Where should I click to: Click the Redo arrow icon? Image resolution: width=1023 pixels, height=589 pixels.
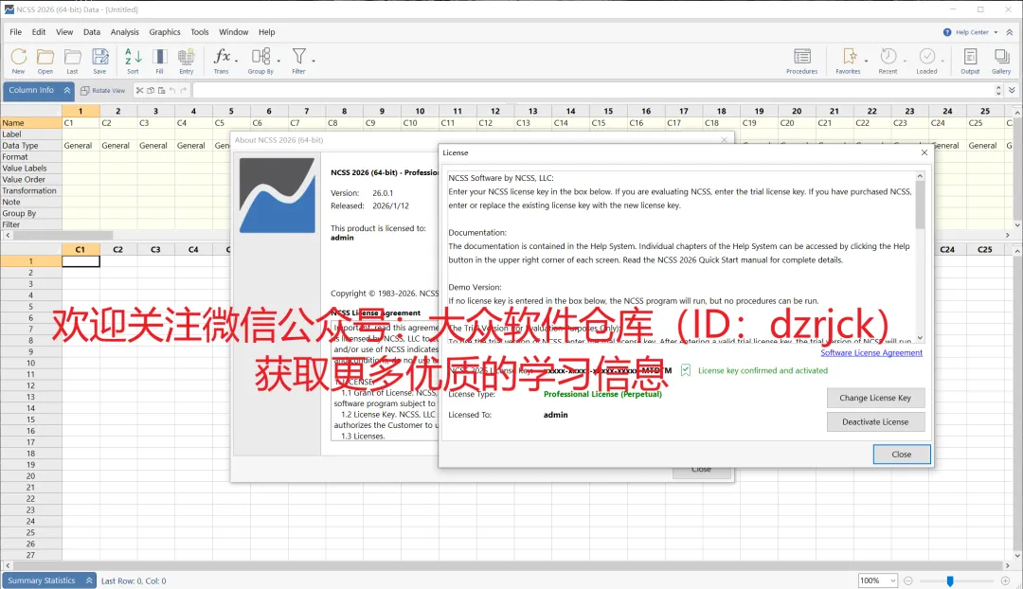tap(184, 91)
